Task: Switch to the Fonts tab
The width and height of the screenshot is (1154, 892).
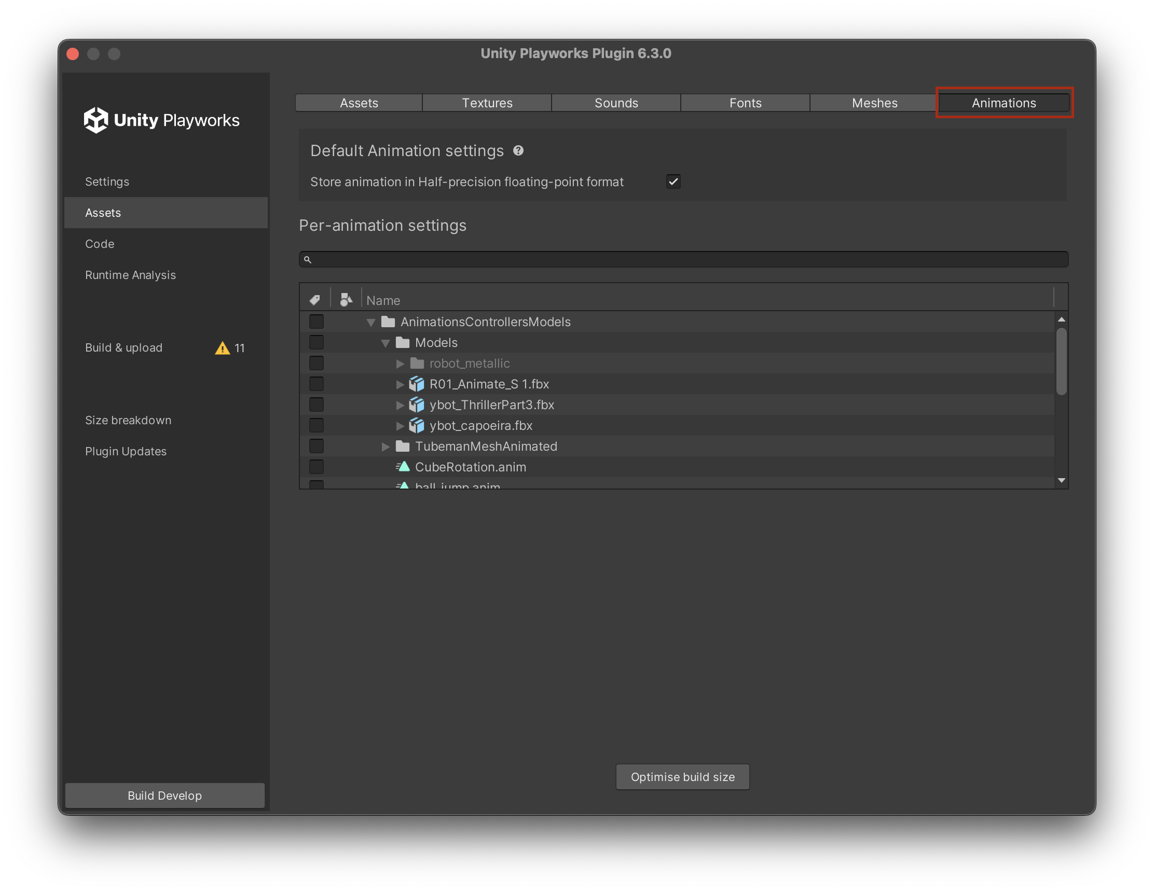Action: [745, 103]
